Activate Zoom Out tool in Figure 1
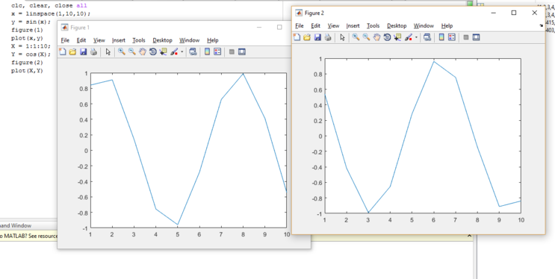This screenshot has width=555, height=279. 132,52
